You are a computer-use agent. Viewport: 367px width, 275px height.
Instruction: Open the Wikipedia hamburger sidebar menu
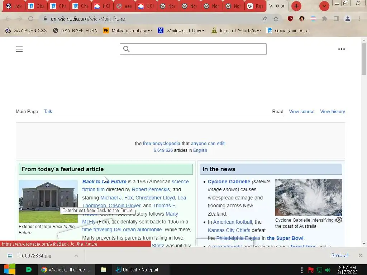click(x=19, y=49)
